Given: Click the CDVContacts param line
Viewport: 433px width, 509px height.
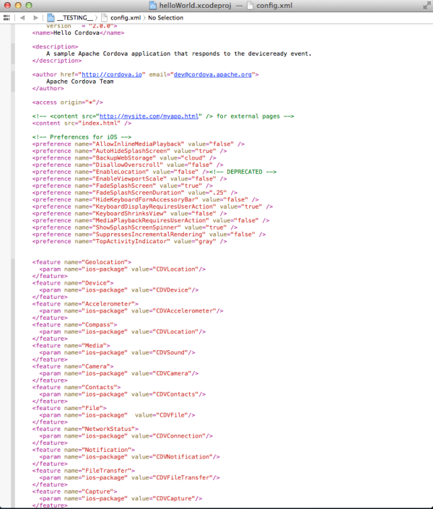Looking at the screenshot, I should tap(123, 394).
